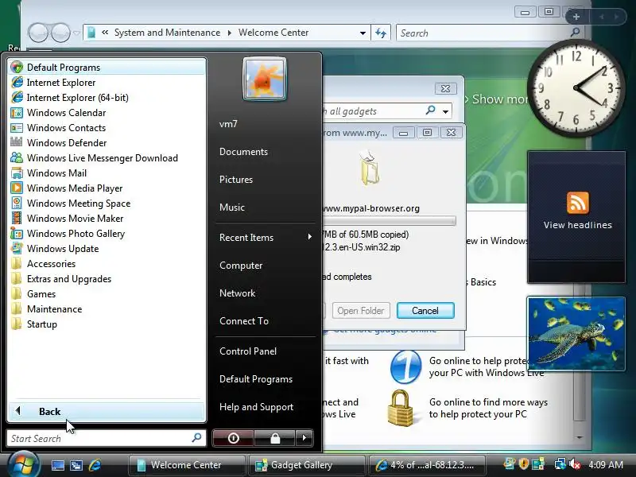636x477 pixels.
Task: Click the Windows Start orb
Action: pos(23,464)
